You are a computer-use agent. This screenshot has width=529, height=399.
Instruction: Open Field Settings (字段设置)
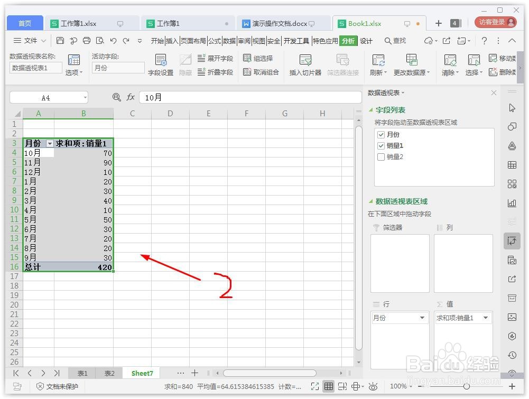[x=161, y=65]
